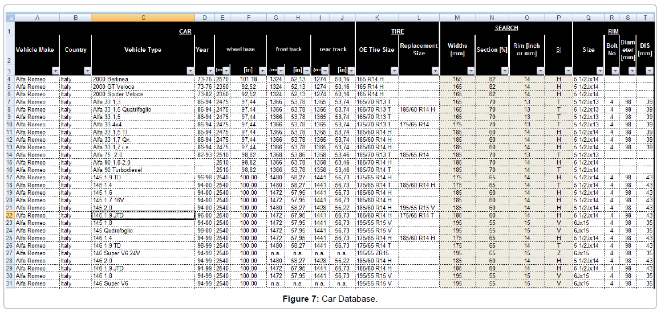Select the Alfa 33 1,7 Qv. cell

(143, 139)
